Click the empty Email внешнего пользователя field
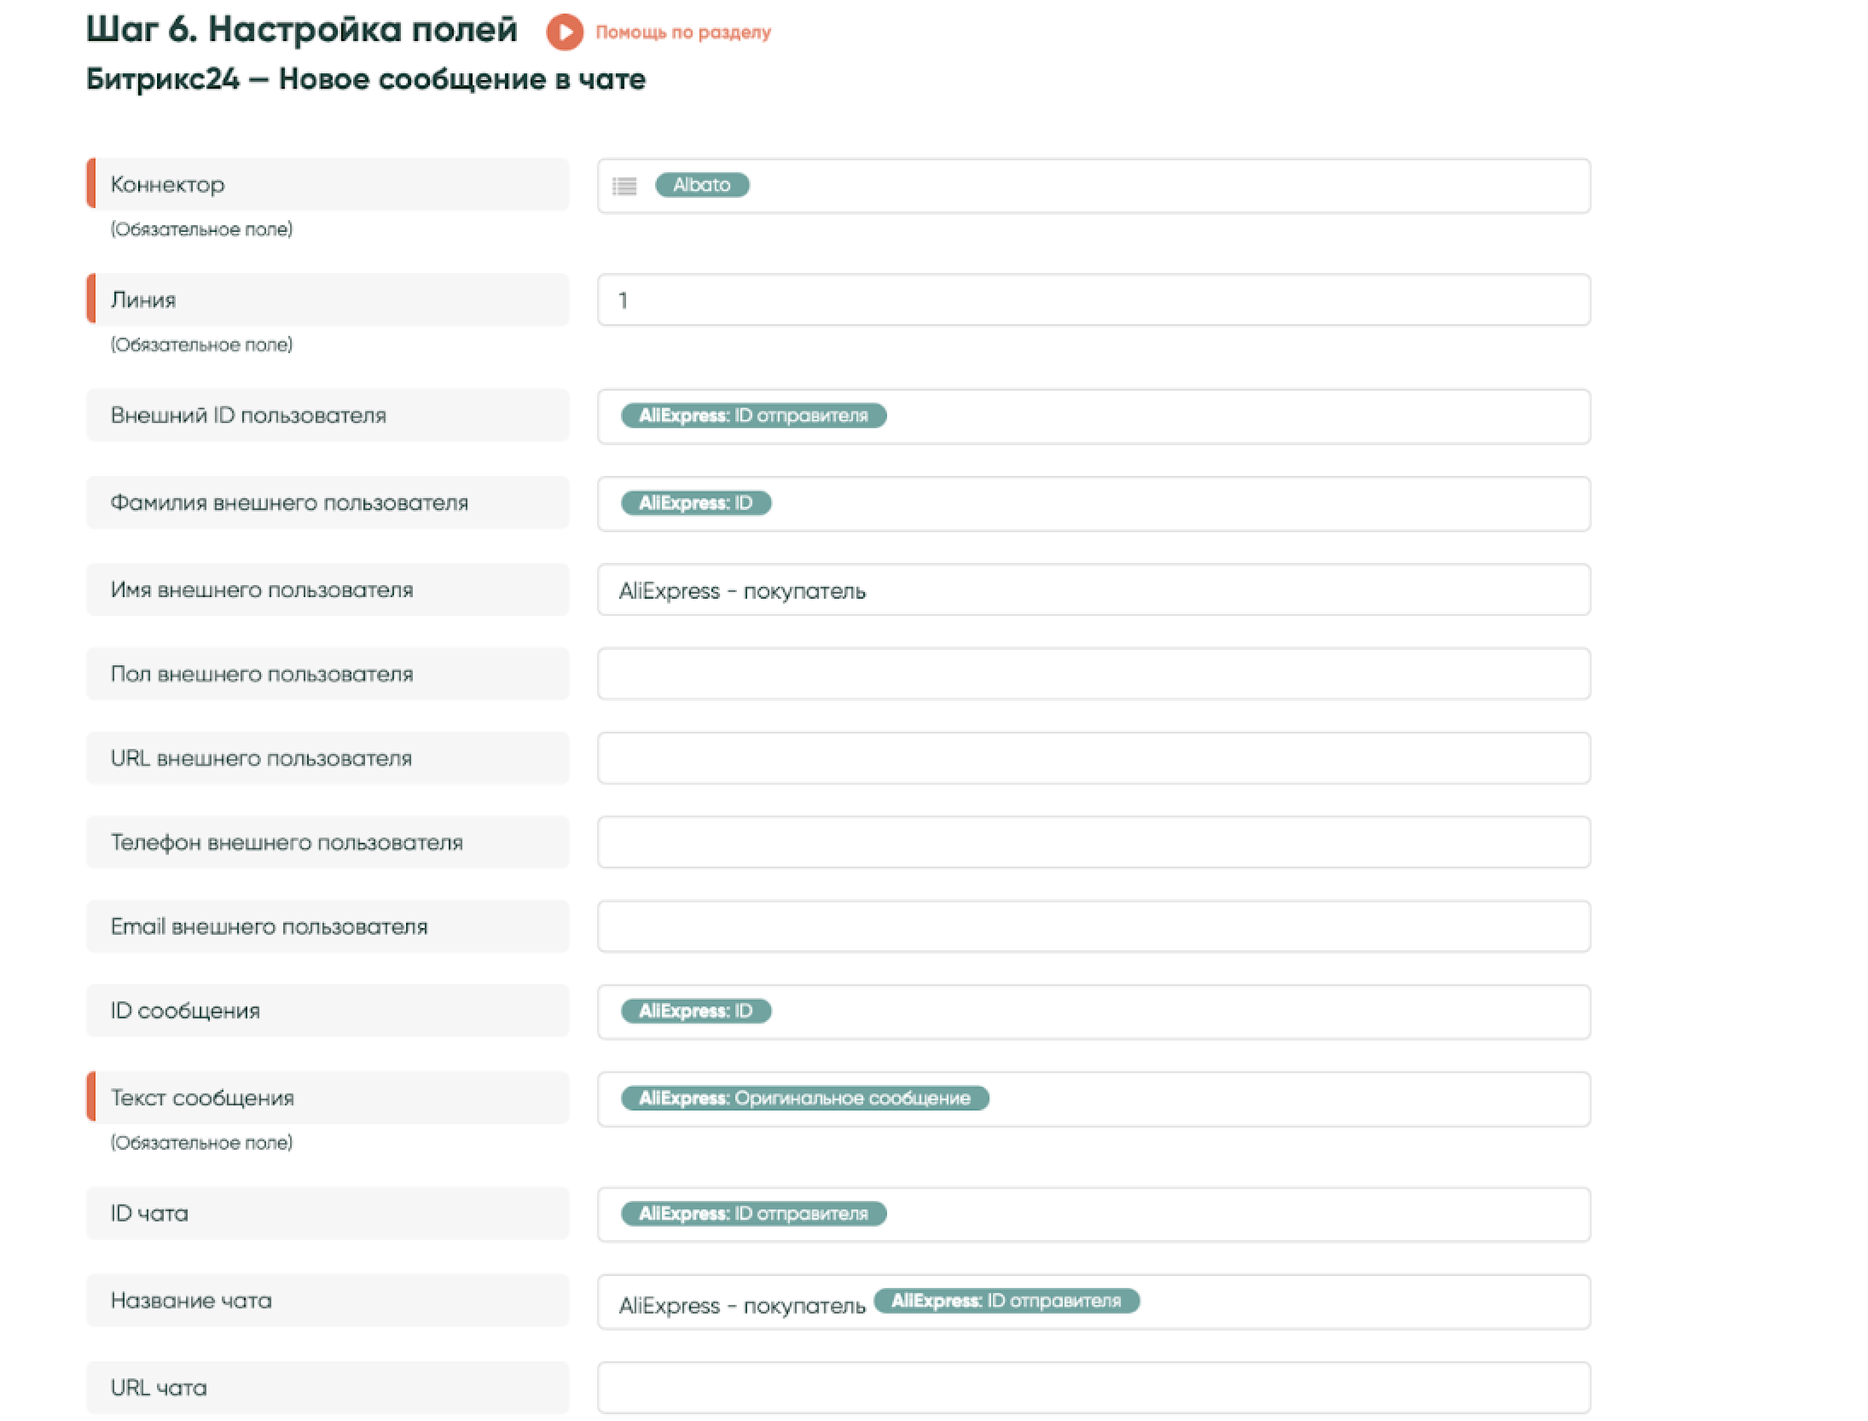The image size is (1868, 1421). click(x=1094, y=926)
